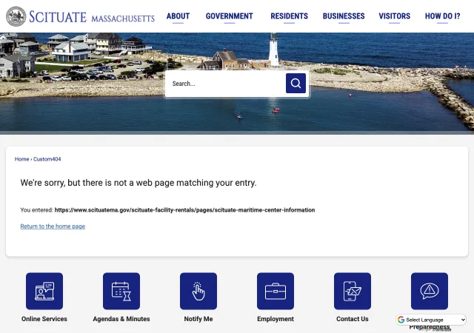Viewport: 474px width, 333px height.
Task: Click the Scituate town seal logo
Action: coord(16,16)
